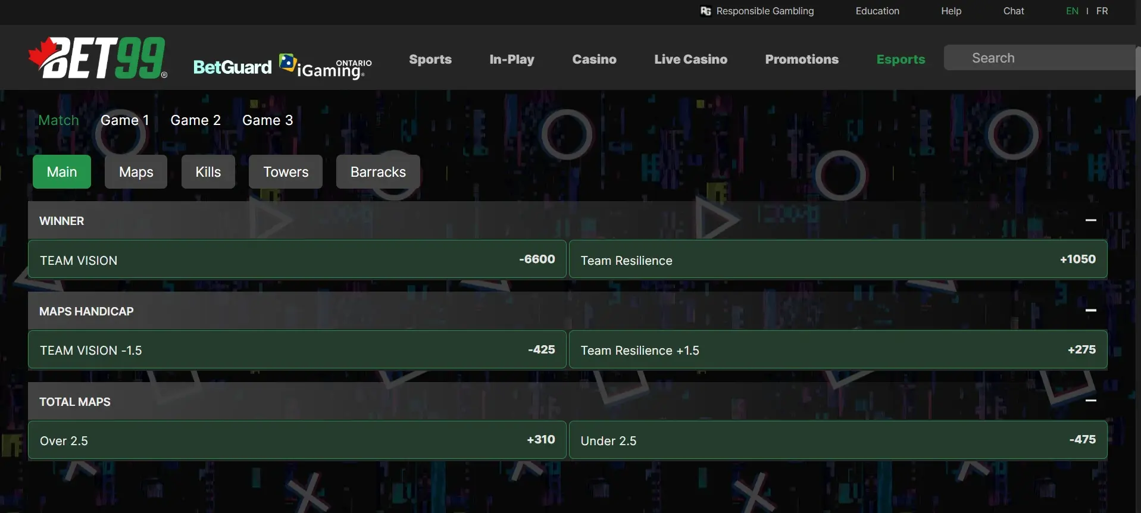1141x513 pixels.
Task: Select the Match tab
Action: pos(58,120)
